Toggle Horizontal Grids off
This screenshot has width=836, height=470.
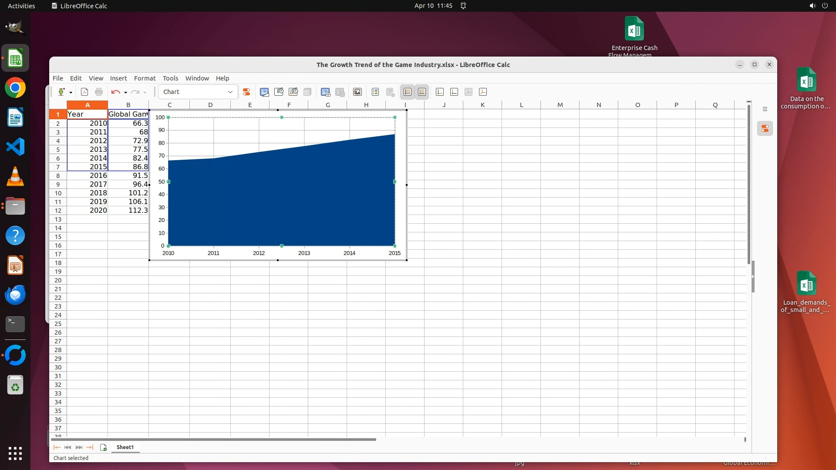click(407, 92)
